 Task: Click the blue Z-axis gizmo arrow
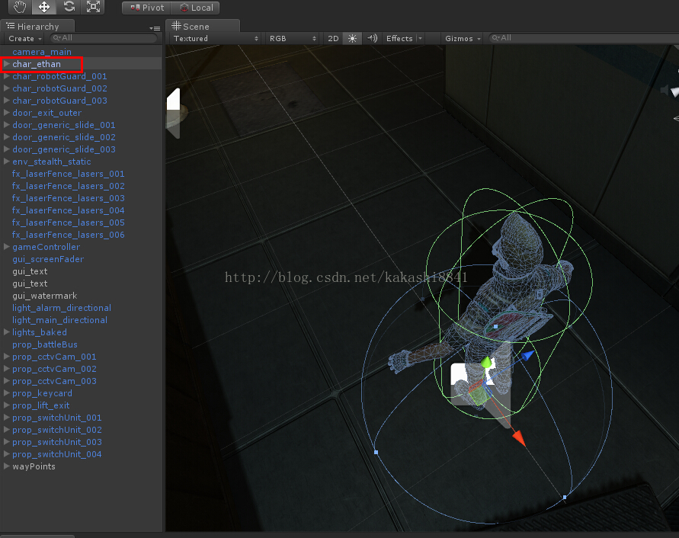(x=527, y=356)
